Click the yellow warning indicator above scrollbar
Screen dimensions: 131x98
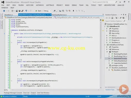pos(103,20)
